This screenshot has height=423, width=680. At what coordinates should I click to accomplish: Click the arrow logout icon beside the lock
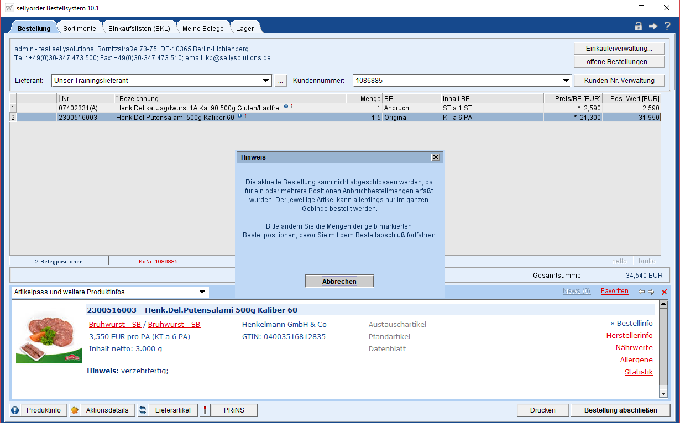(653, 26)
